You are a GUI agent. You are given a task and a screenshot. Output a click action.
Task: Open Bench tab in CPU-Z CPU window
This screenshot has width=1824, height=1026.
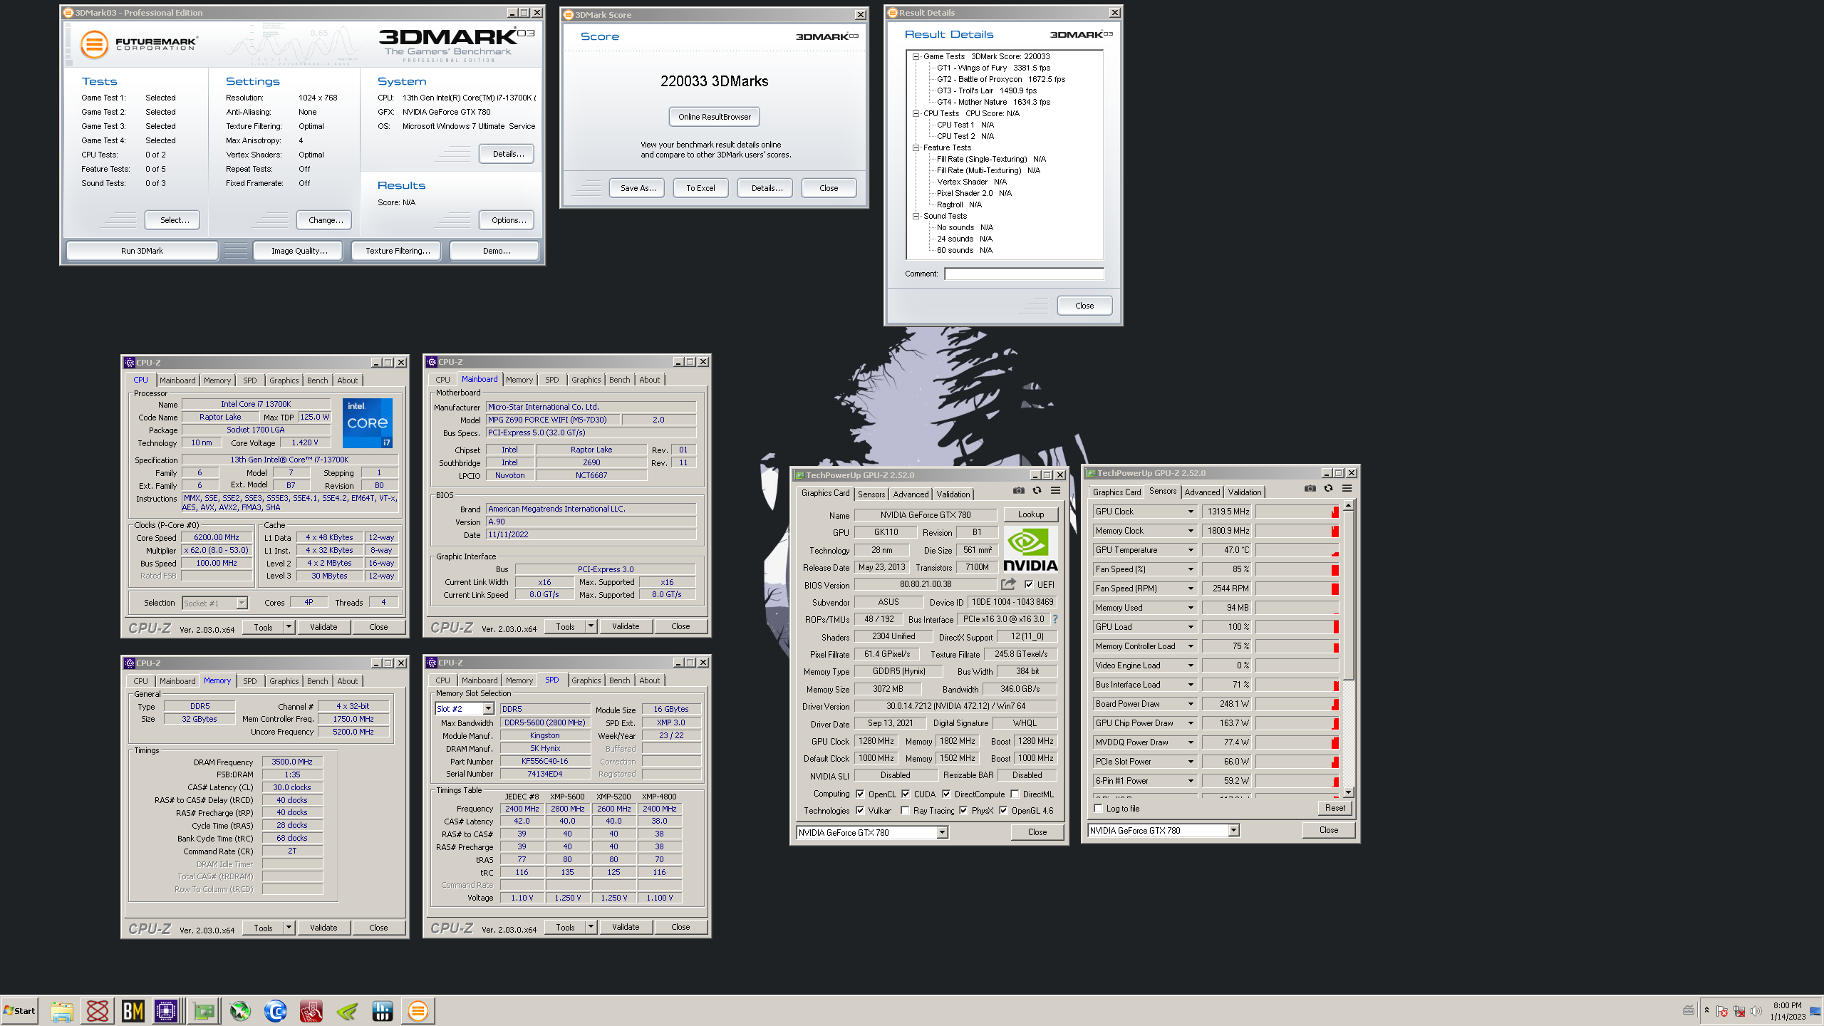(317, 380)
